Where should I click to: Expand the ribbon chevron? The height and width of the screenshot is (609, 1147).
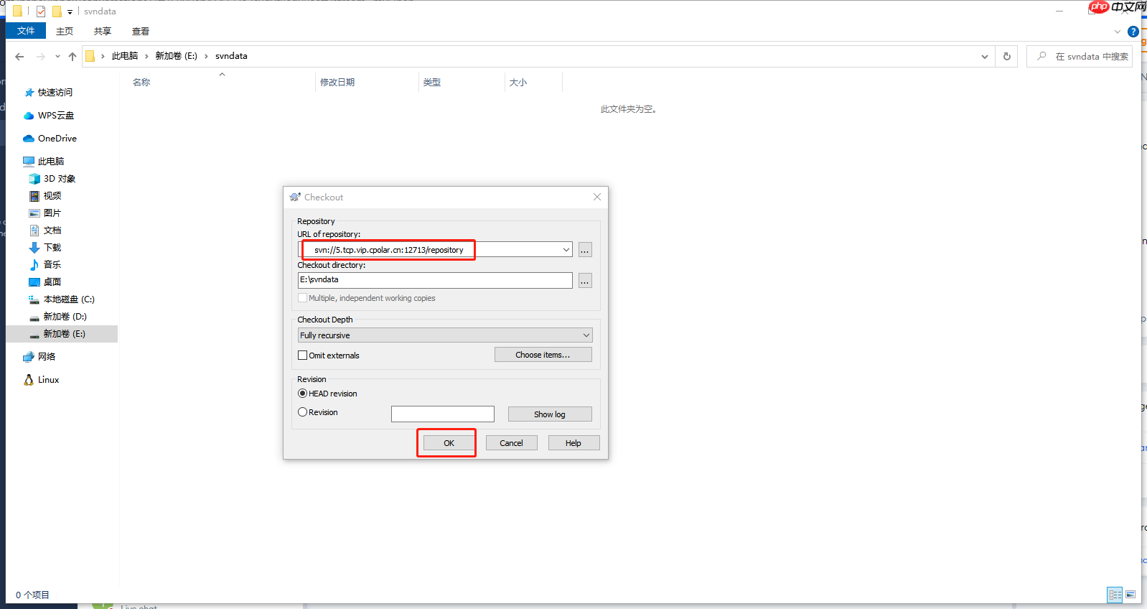point(1118,32)
